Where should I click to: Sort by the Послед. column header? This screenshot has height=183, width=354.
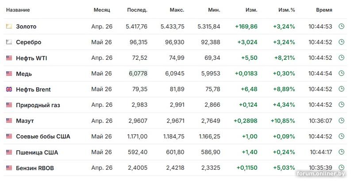click(137, 10)
